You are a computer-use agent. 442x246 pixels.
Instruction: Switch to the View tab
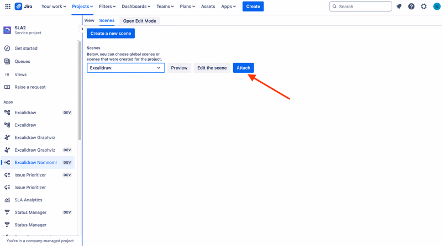click(89, 20)
